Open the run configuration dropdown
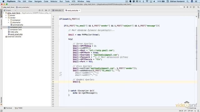Image resolution: width=200 pixels, height=112 pixels. [181, 7]
